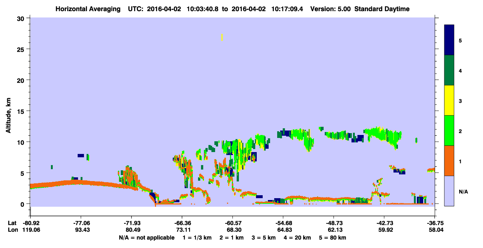483x248 pixels.
Task: Click the yellow color bar segment labeled 3
Action: pos(449,100)
